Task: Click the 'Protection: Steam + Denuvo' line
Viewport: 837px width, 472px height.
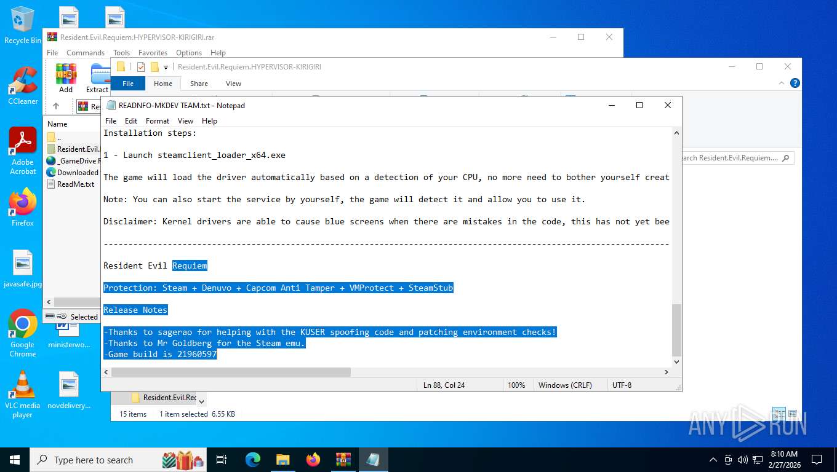Action: (x=278, y=288)
